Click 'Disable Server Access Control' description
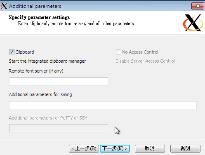 145,61
